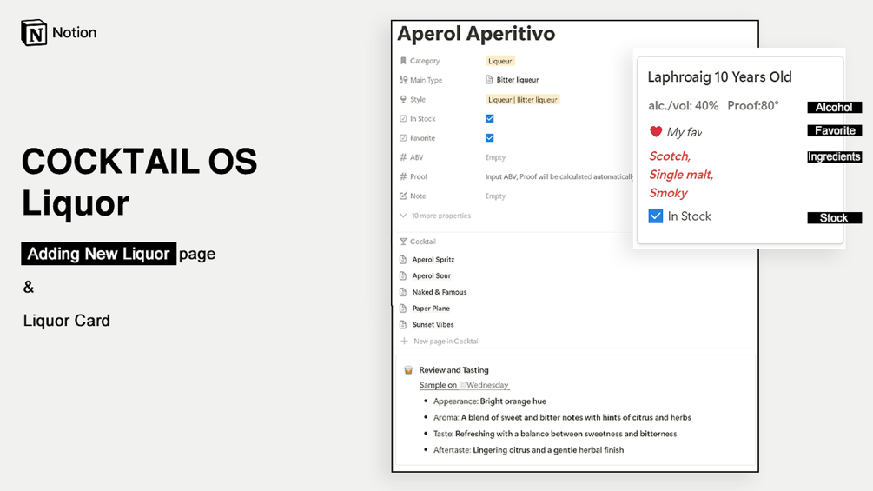Click the Notion logo icon
The height and width of the screenshot is (491, 873).
pos(34,33)
